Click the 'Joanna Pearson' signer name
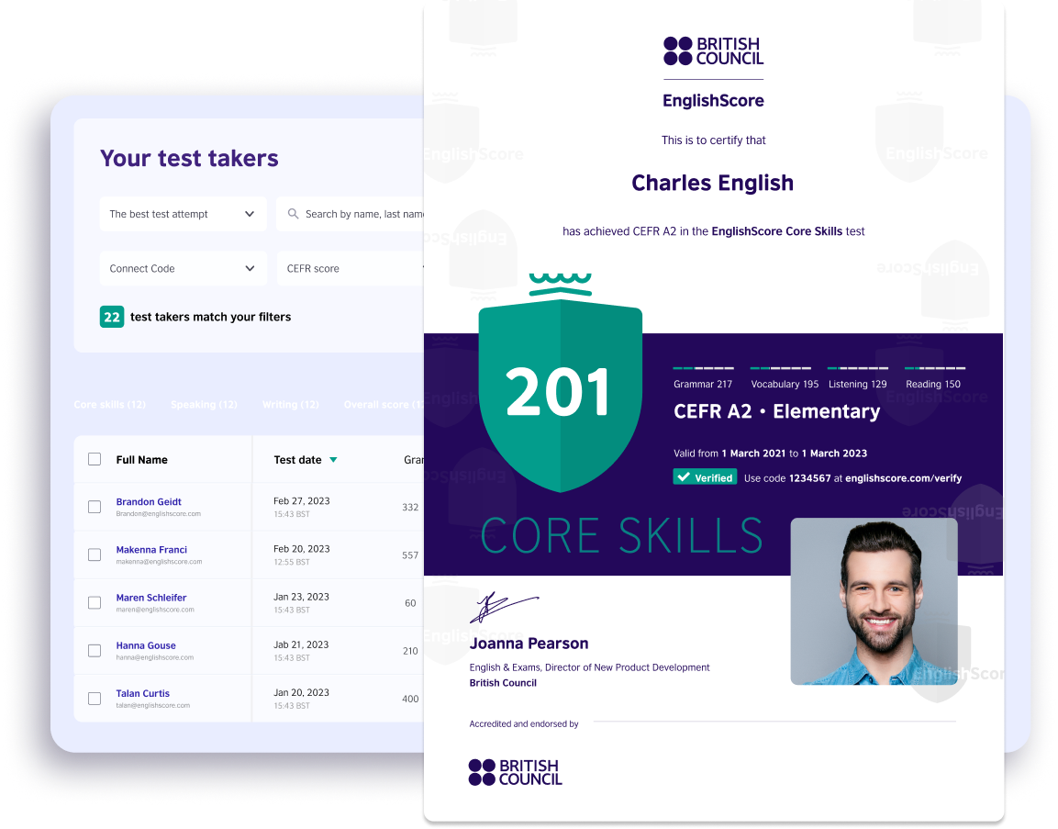The height and width of the screenshot is (829, 1058). (x=529, y=644)
